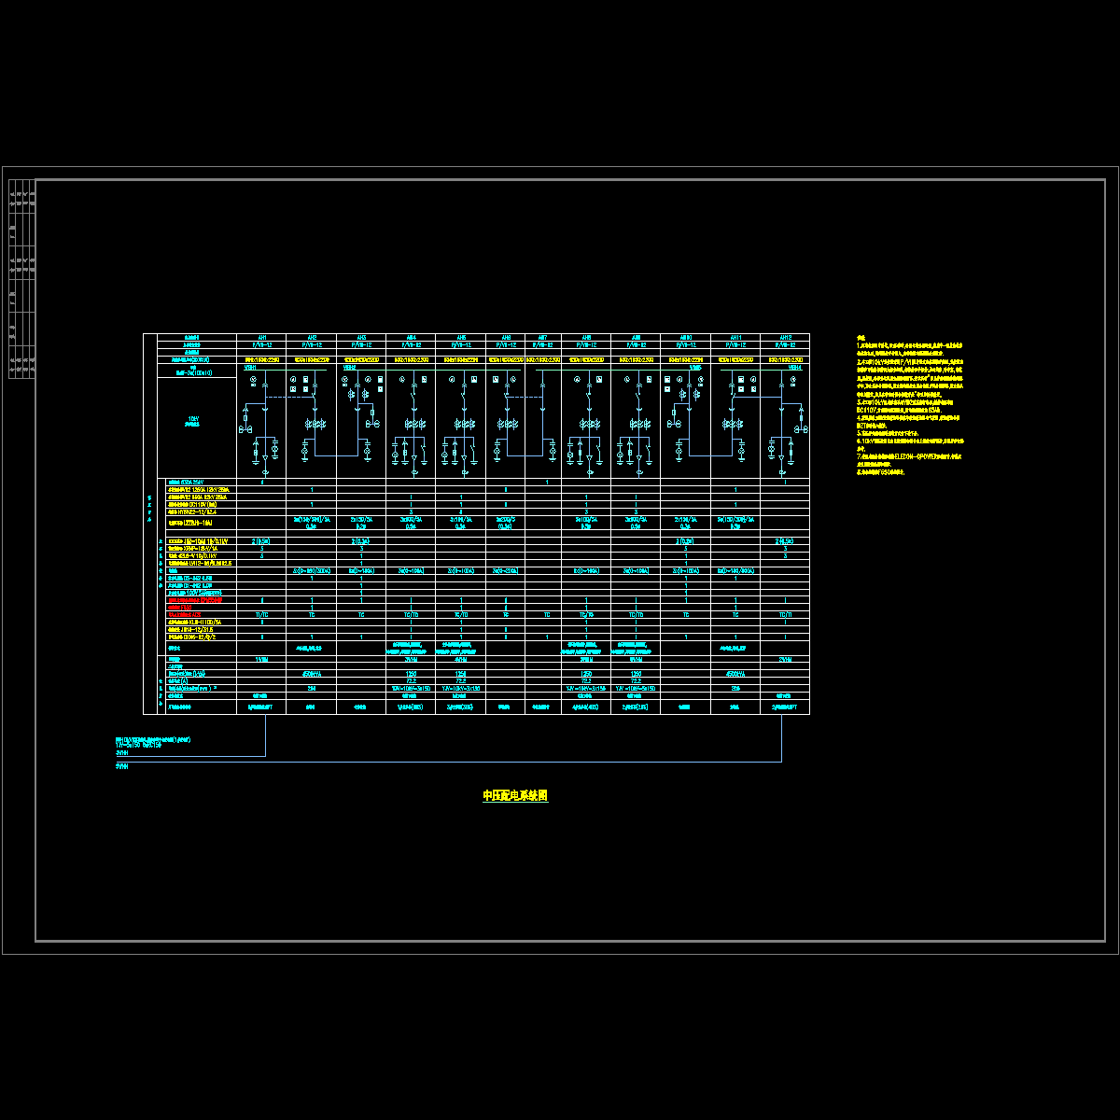Click the WBH2 busbar label
This screenshot has width=1120, height=1120.
pos(349,368)
